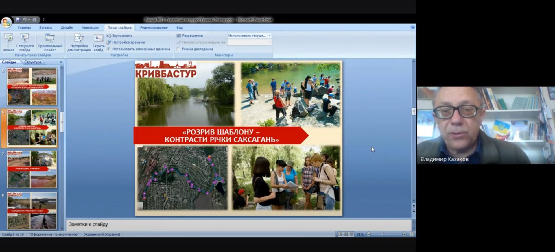Click the Redo icon in quick access toolbar
555x252 pixels.
[34, 19]
